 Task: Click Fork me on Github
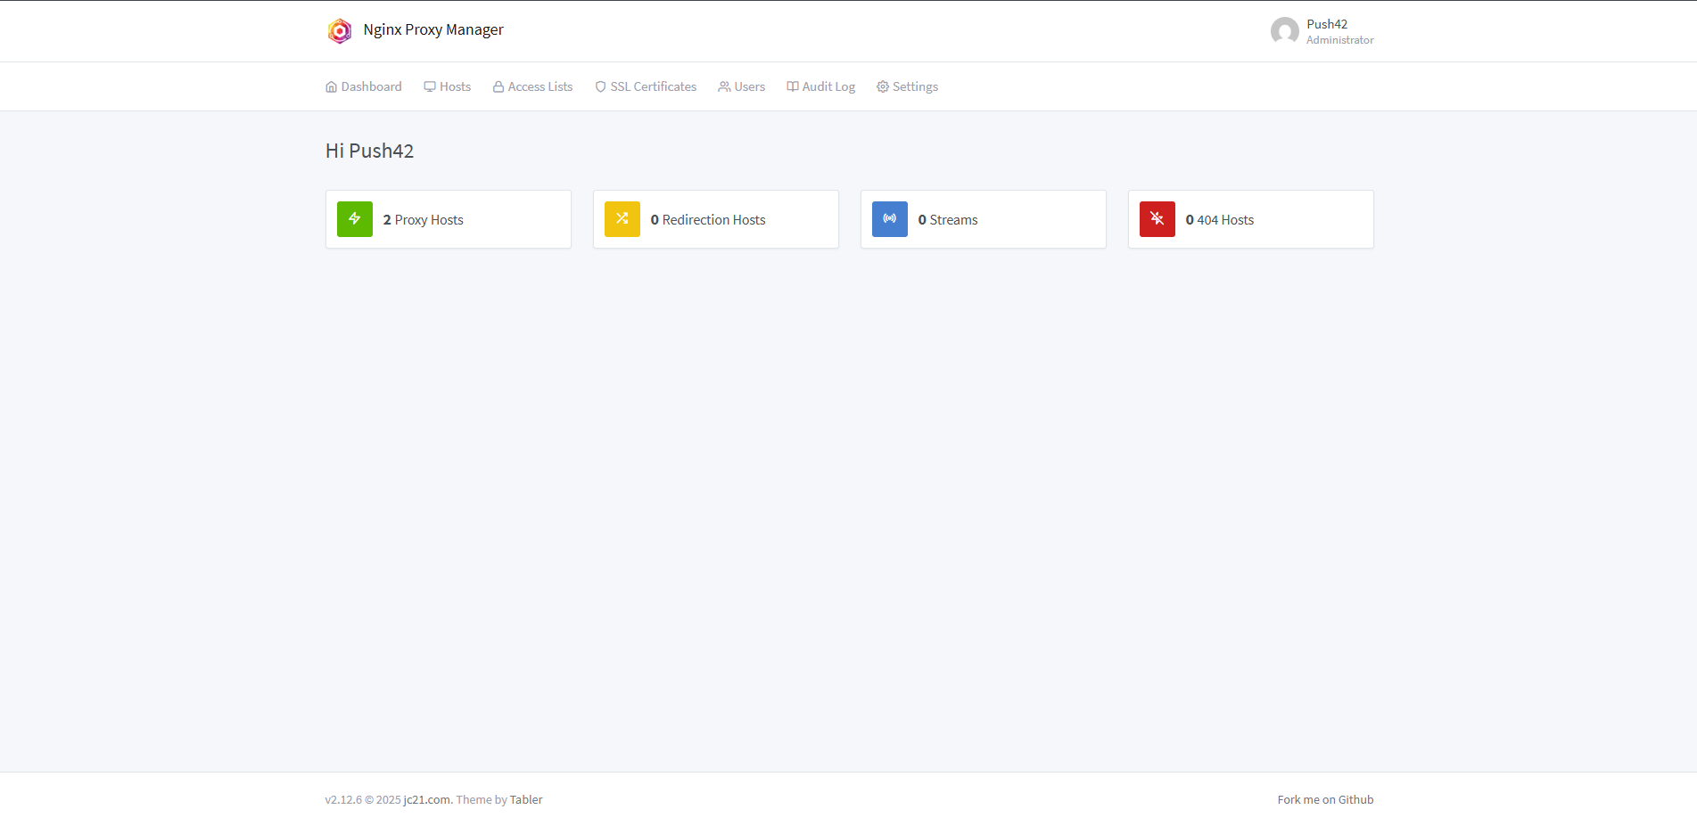coord(1325,799)
